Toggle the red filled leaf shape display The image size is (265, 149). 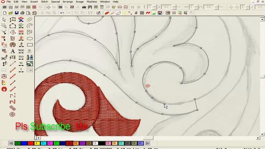pyautogui.click(x=107, y=13)
